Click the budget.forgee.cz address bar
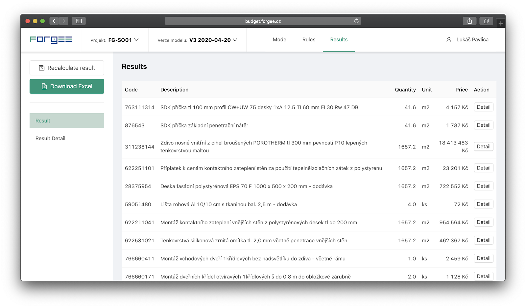 [263, 21]
